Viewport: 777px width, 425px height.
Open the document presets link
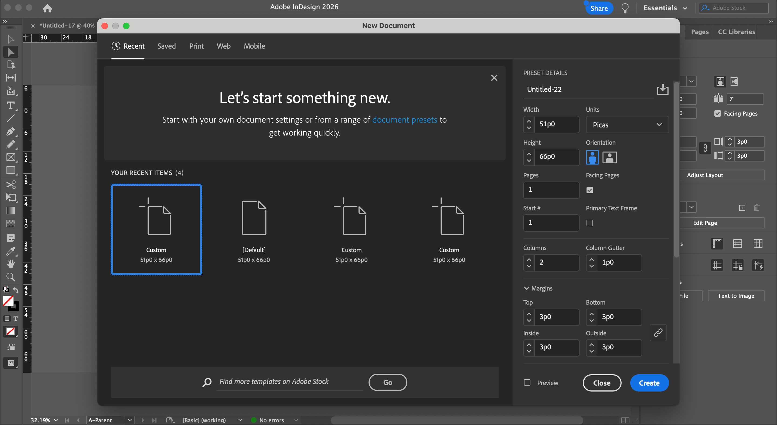[404, 120]
